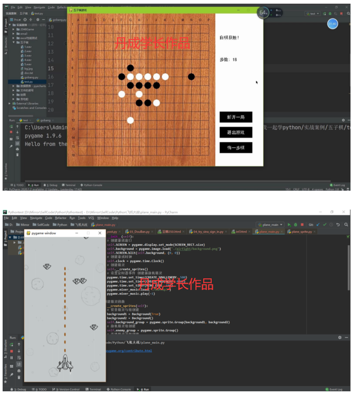
Task: Select gobang.py in project tree
Action: (x=30, y=77)
